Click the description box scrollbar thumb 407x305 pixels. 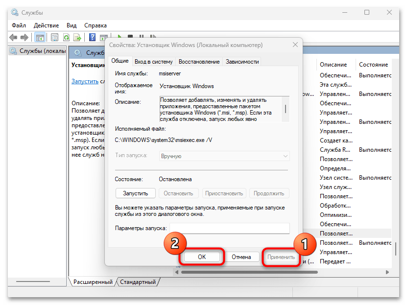[x=286, y=109]
